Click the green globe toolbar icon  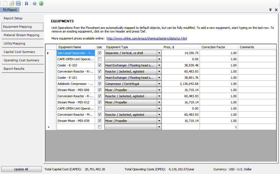[x=41, y=3]
